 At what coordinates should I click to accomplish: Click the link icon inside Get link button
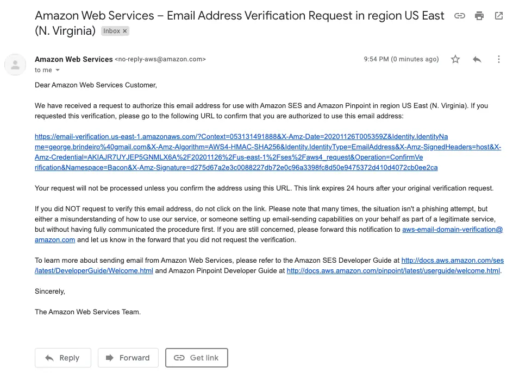(179, 358)
